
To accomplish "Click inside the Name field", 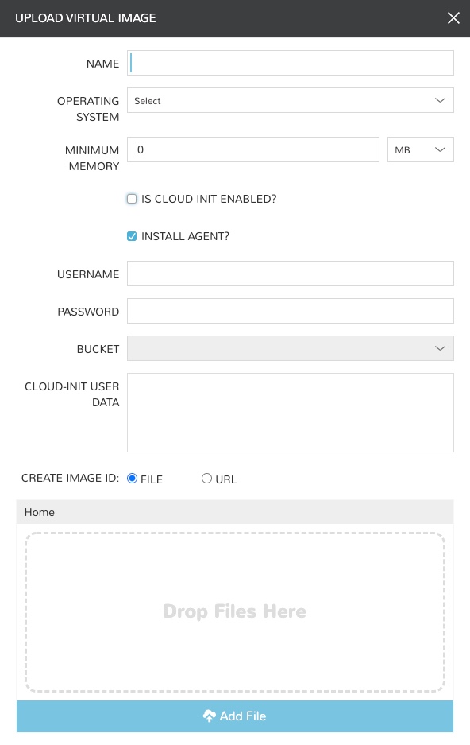I will pyautogui.click(x=291, y=63).
